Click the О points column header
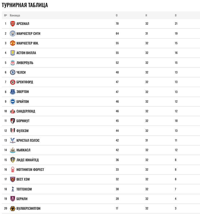200x214 pixels. click(117, 15)
